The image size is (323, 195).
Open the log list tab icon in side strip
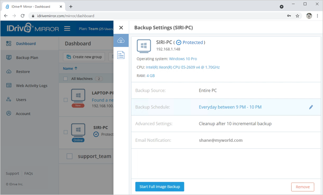tap(121, 55)
